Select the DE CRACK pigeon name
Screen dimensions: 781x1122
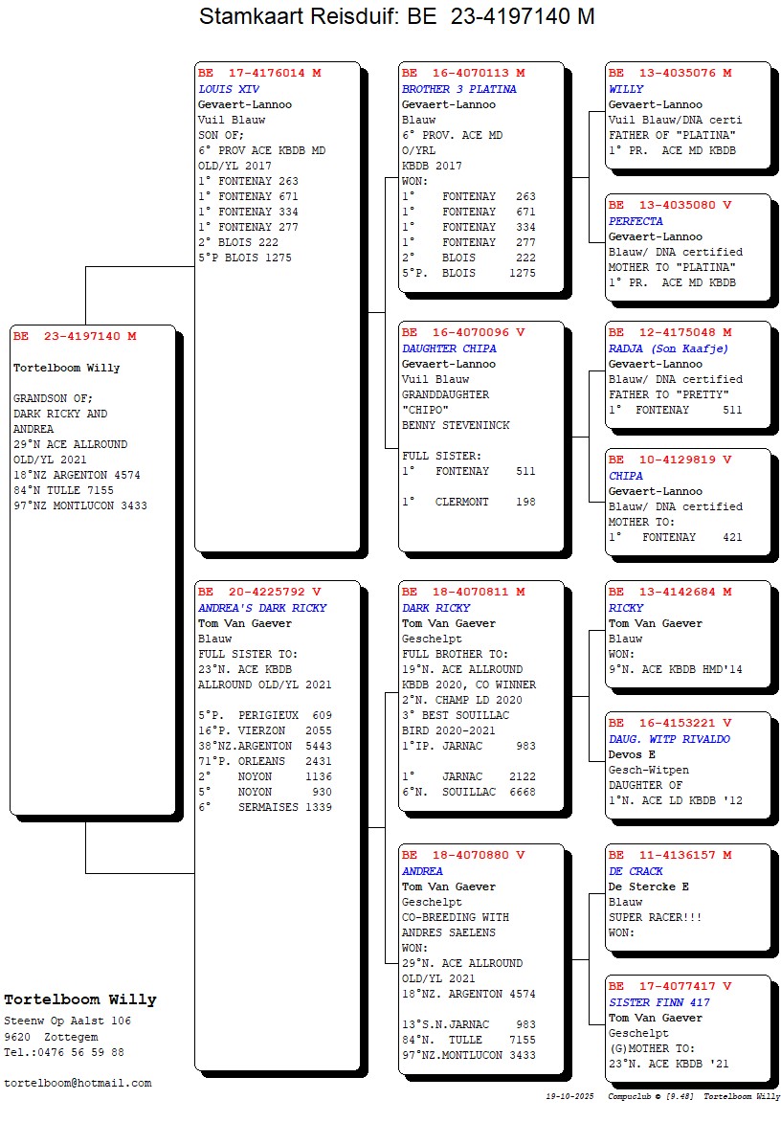click(x=636, y=871)
